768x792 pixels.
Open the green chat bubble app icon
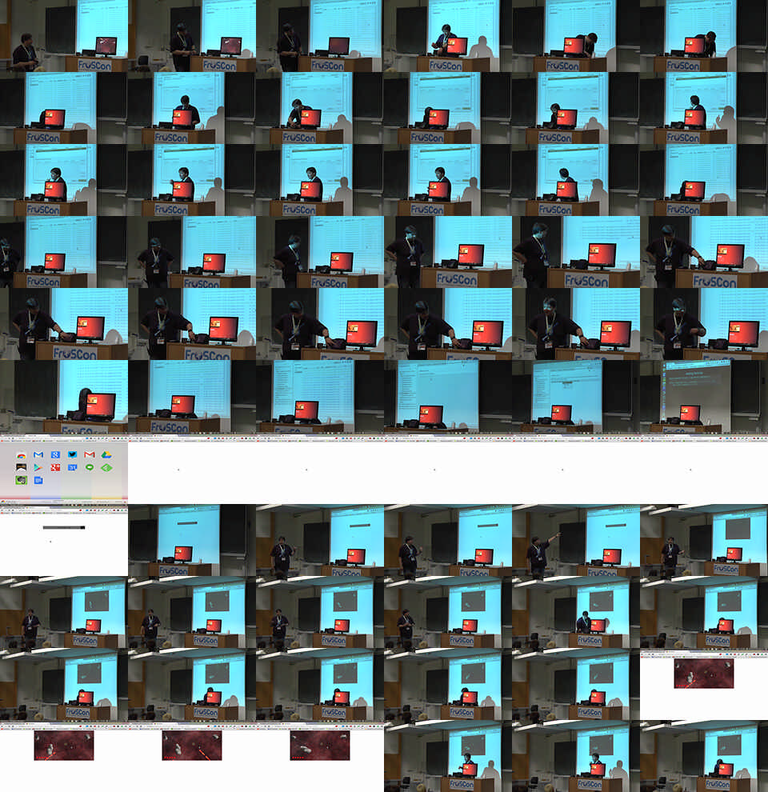90,468
